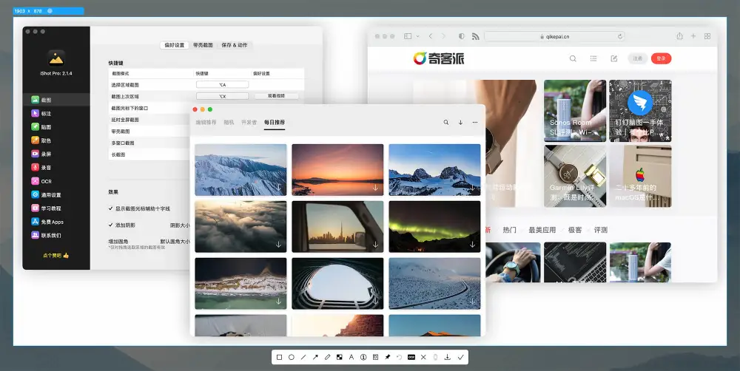Viewport: 740px width, 371px height.
Task: Select the rectangle annotation tool
Action: click(x=279, y=358)
